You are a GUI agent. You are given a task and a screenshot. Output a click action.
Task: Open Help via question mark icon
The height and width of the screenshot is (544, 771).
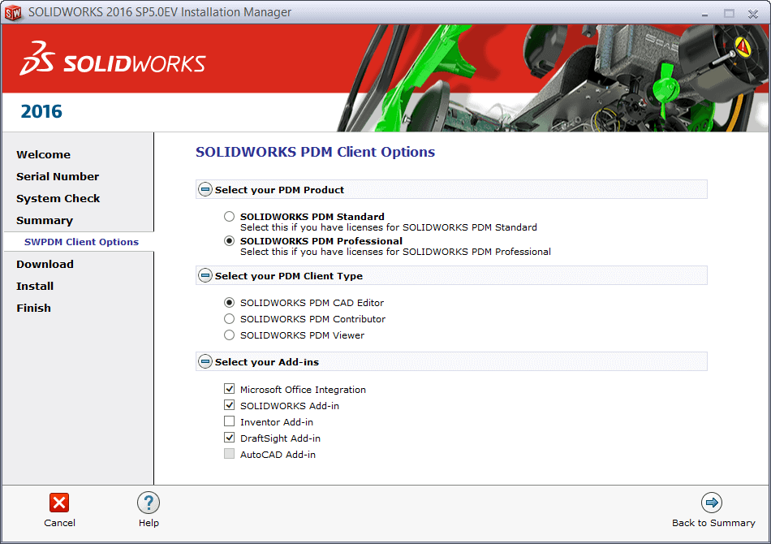tap(149, 503)
